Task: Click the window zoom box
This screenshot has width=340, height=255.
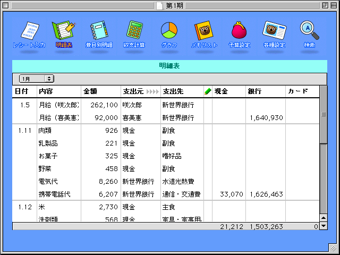Action: [325, 6]
